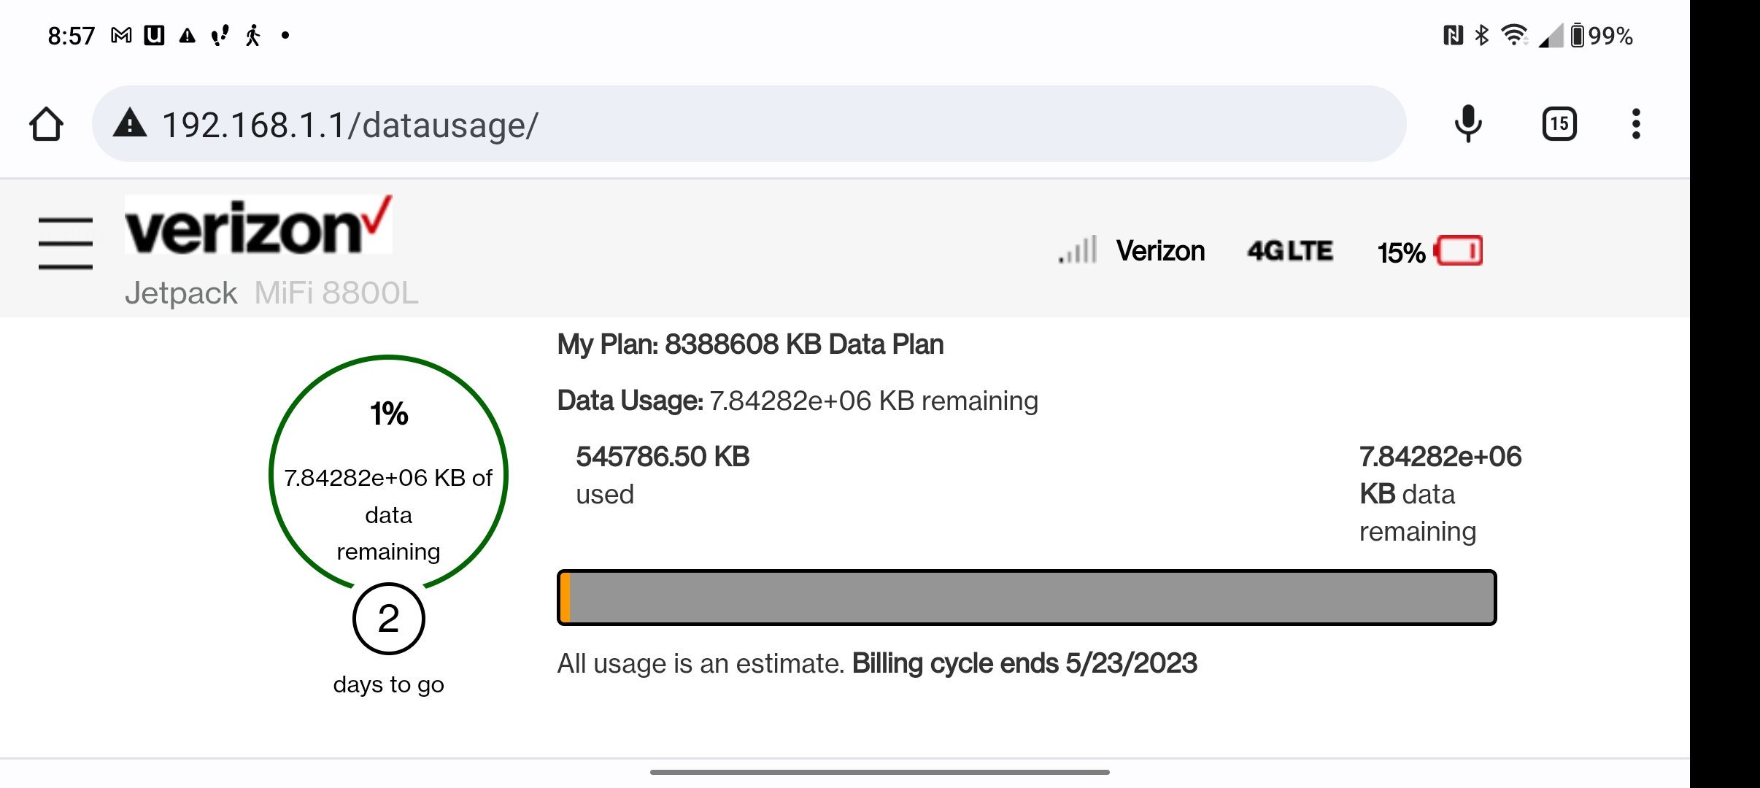Tap the data usage progress bar
Image resolution: width=1760 pixels, height=788 pixels.
(1027, 598)
